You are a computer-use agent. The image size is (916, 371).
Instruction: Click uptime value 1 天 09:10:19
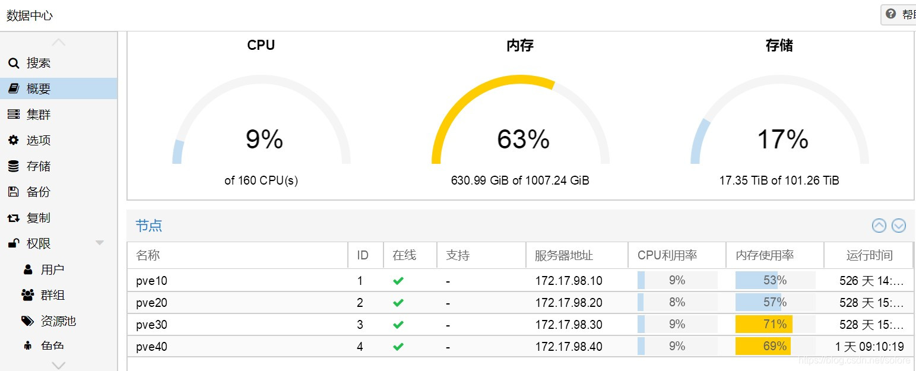click(870, 347)
